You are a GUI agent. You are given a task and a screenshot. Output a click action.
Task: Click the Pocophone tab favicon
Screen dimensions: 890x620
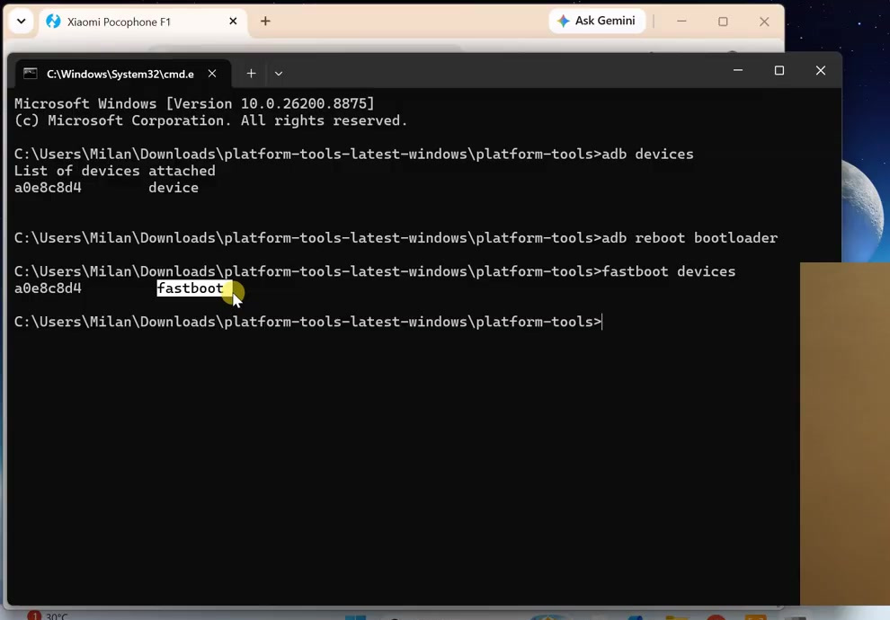[53, 22]
